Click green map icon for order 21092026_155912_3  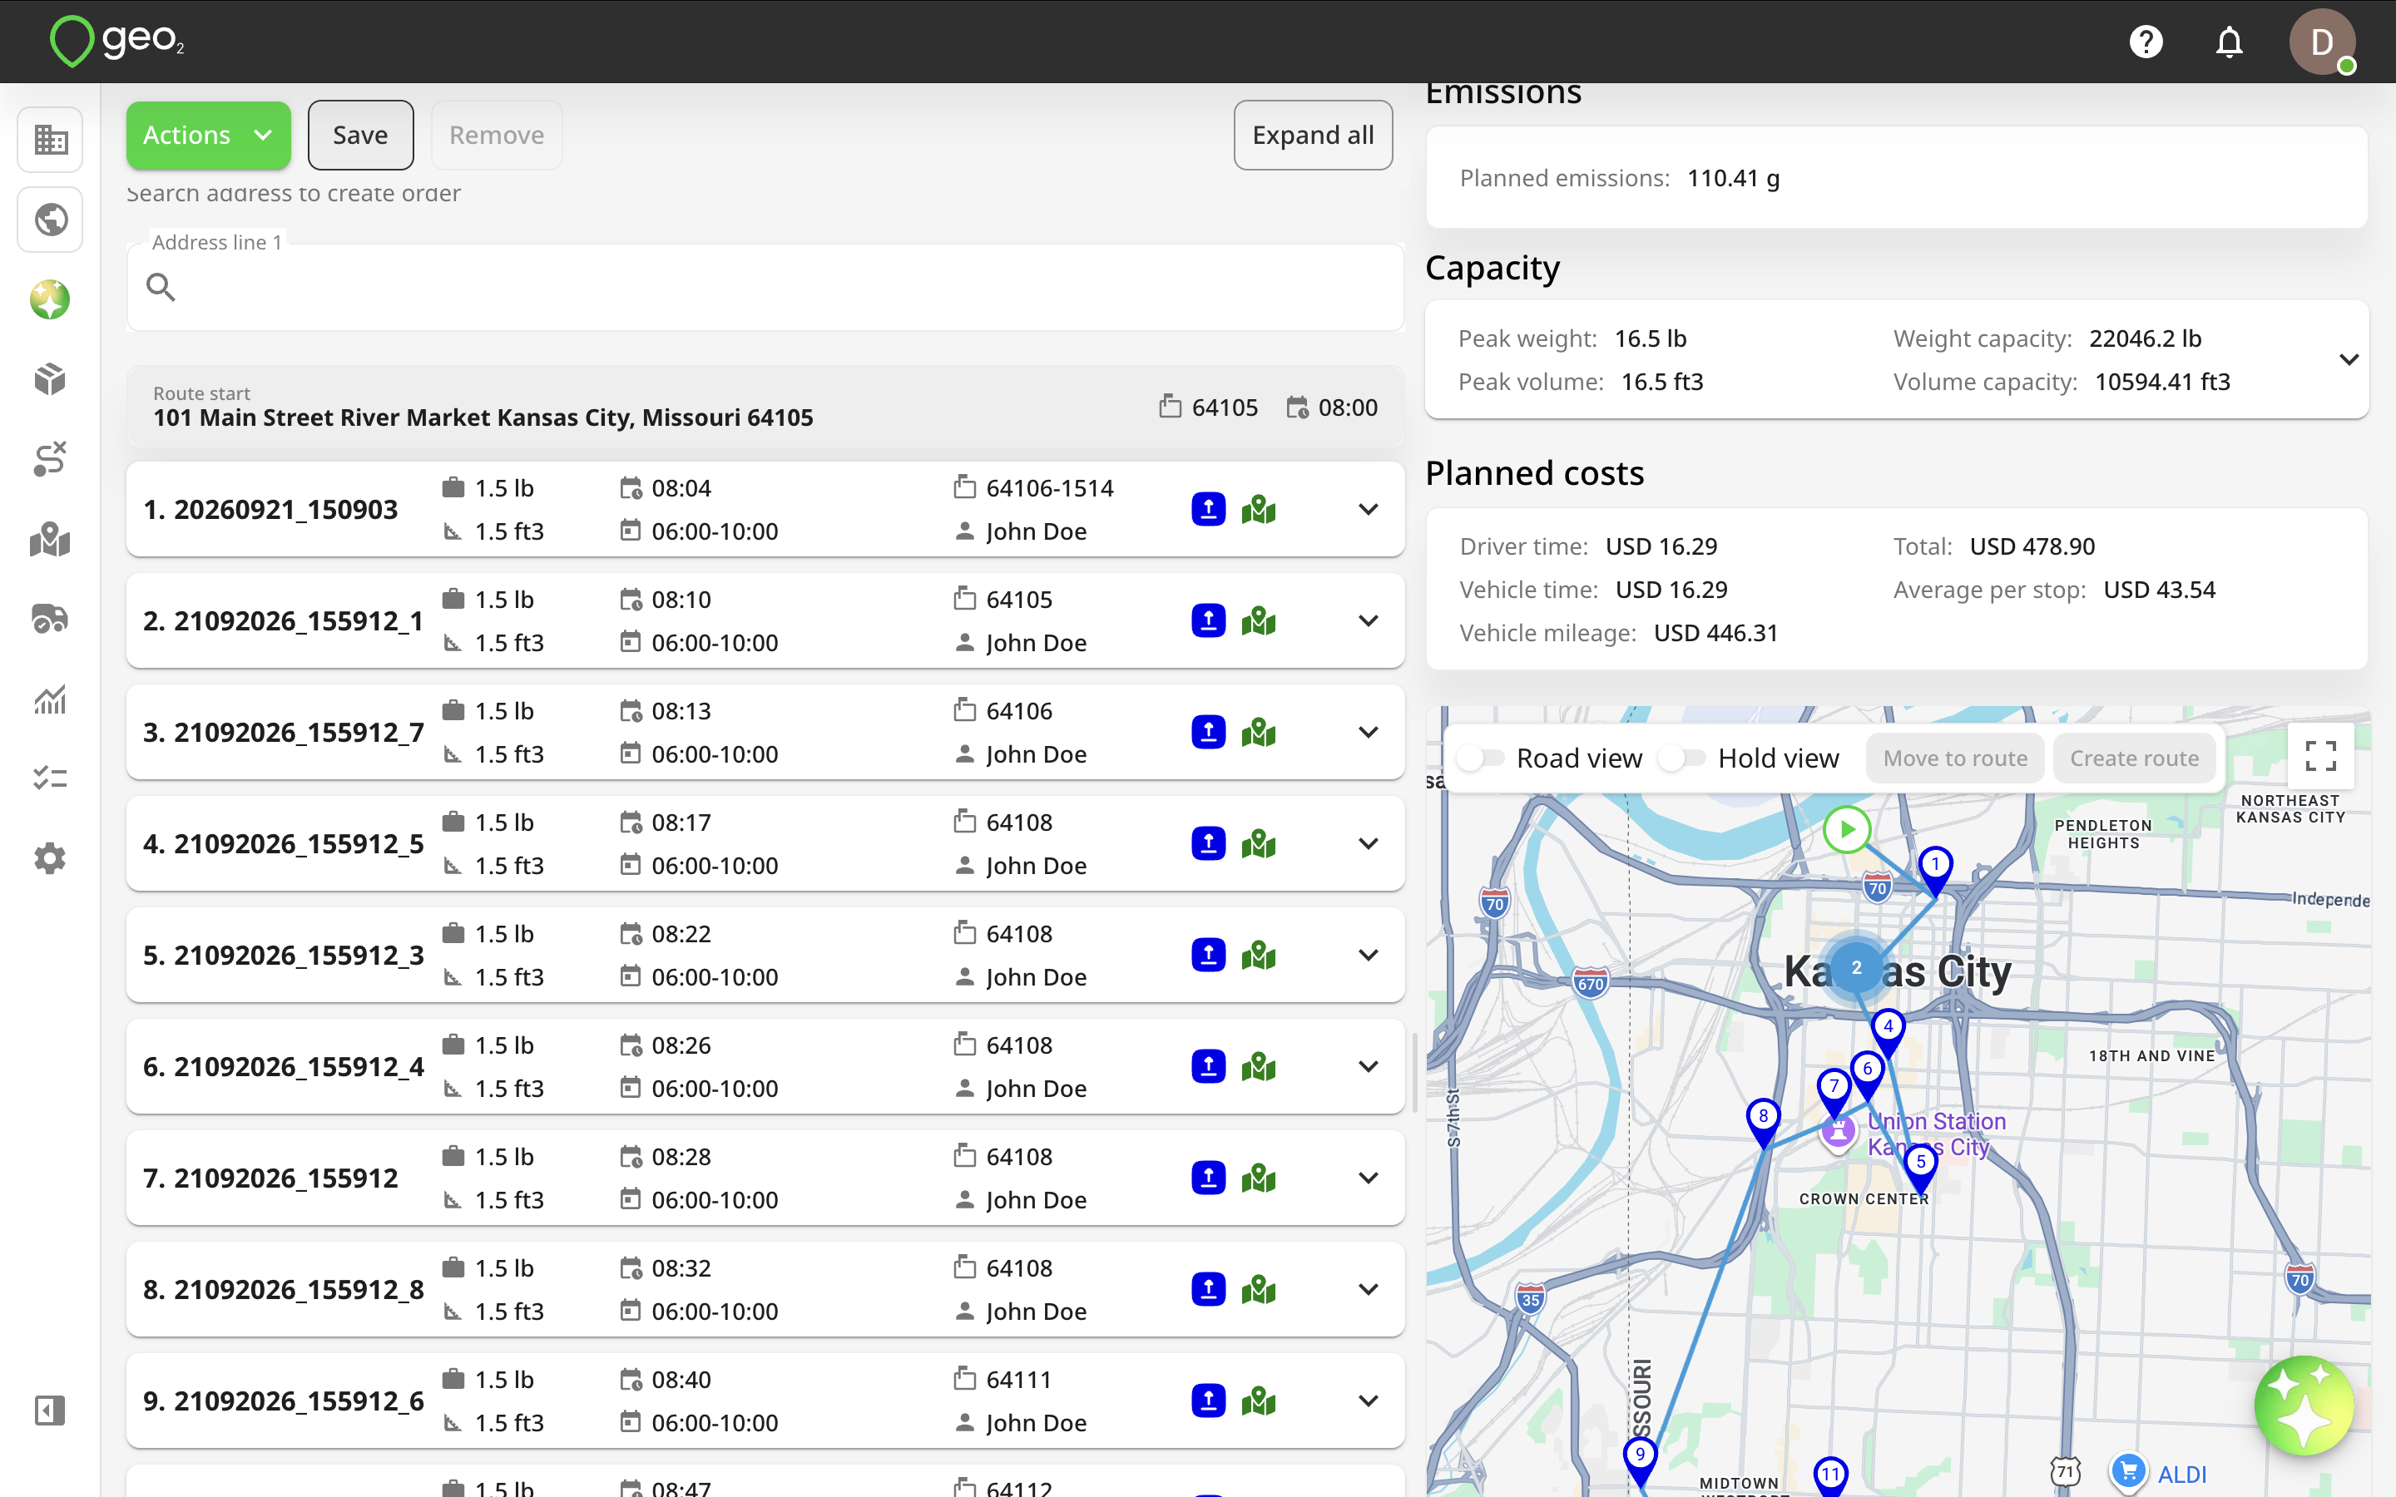point(1259,956)
